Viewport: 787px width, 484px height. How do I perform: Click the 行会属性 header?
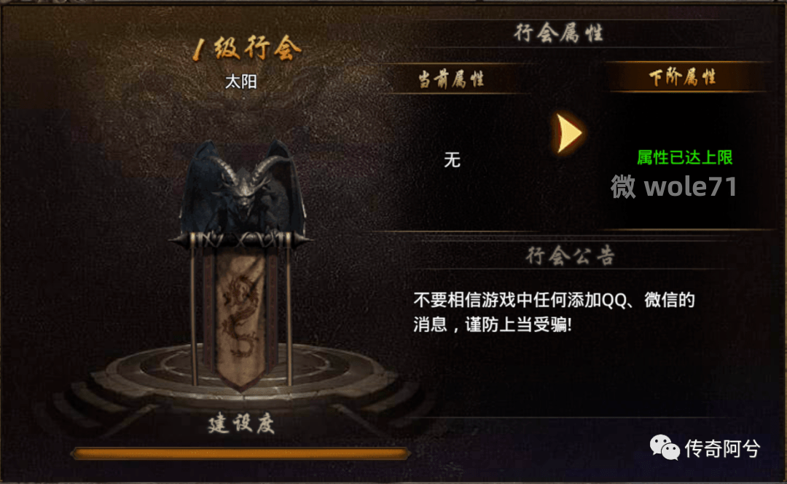[x=558, y=33]
